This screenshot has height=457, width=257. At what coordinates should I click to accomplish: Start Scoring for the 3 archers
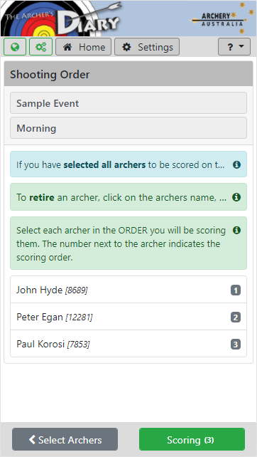(192, 439)
